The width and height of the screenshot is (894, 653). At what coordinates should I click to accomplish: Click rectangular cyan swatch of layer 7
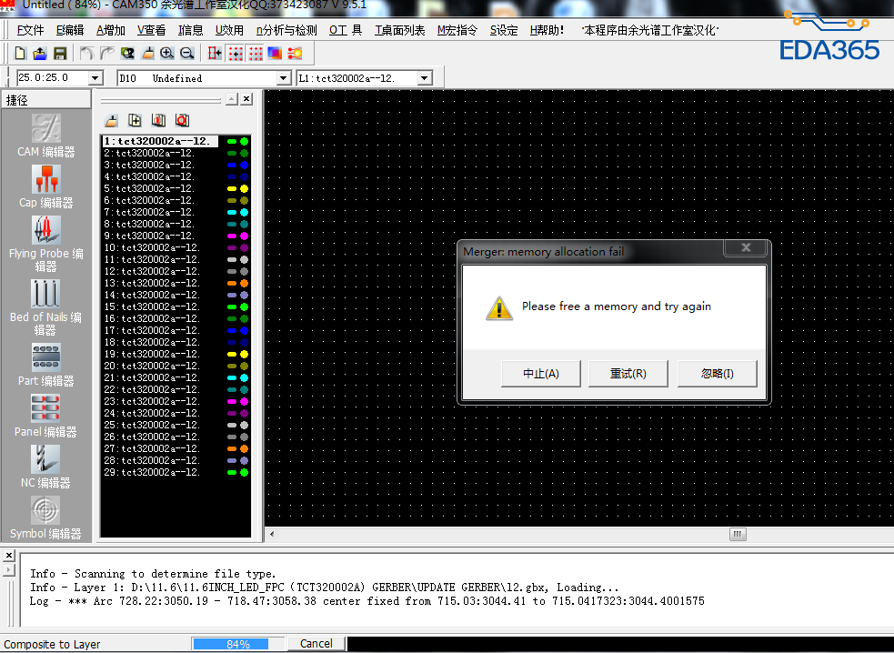coord(232,212)
